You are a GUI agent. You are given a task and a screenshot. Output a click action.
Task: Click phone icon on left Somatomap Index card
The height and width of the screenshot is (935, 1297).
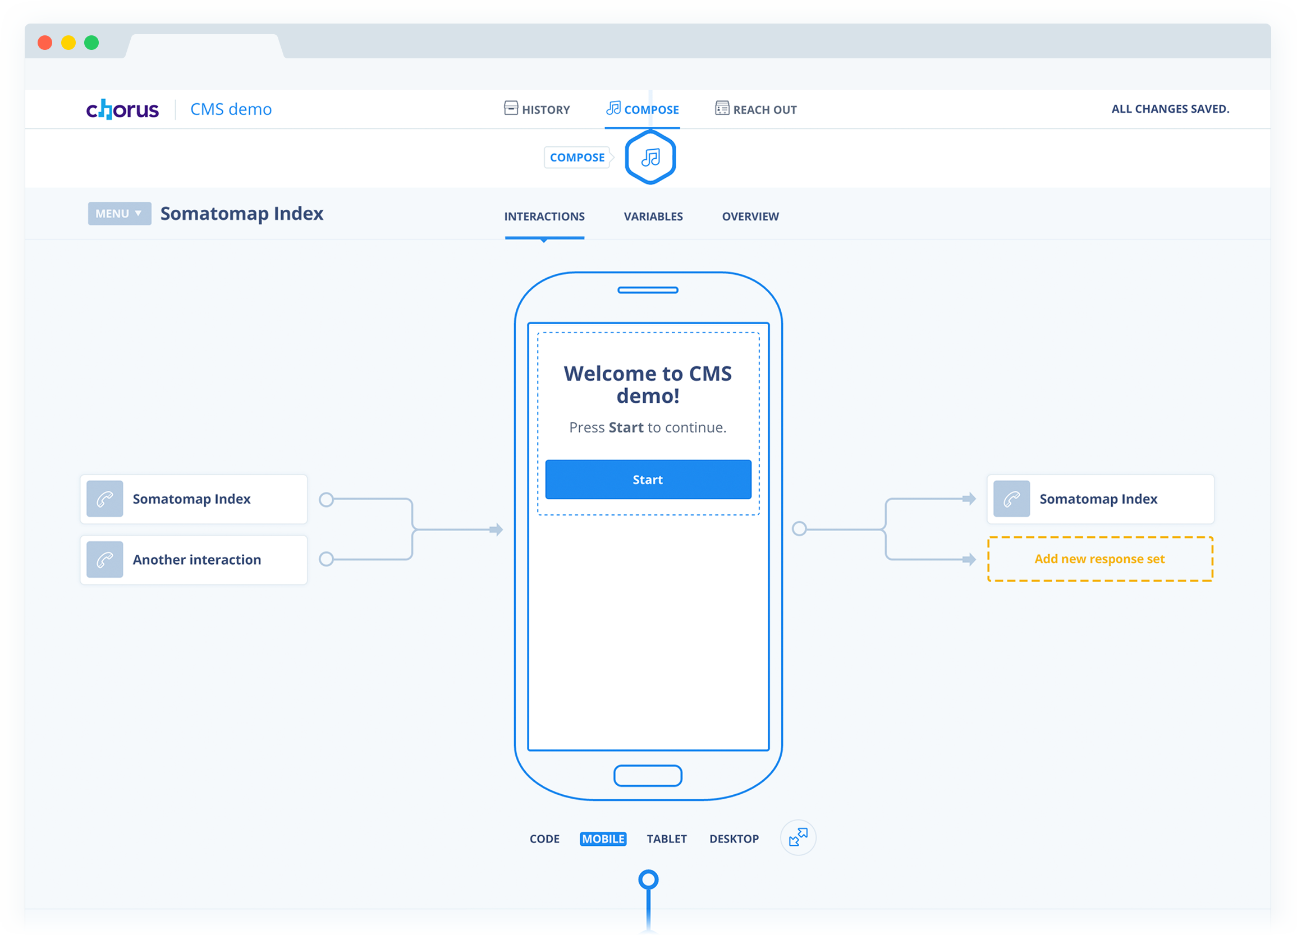click(104, 499)
